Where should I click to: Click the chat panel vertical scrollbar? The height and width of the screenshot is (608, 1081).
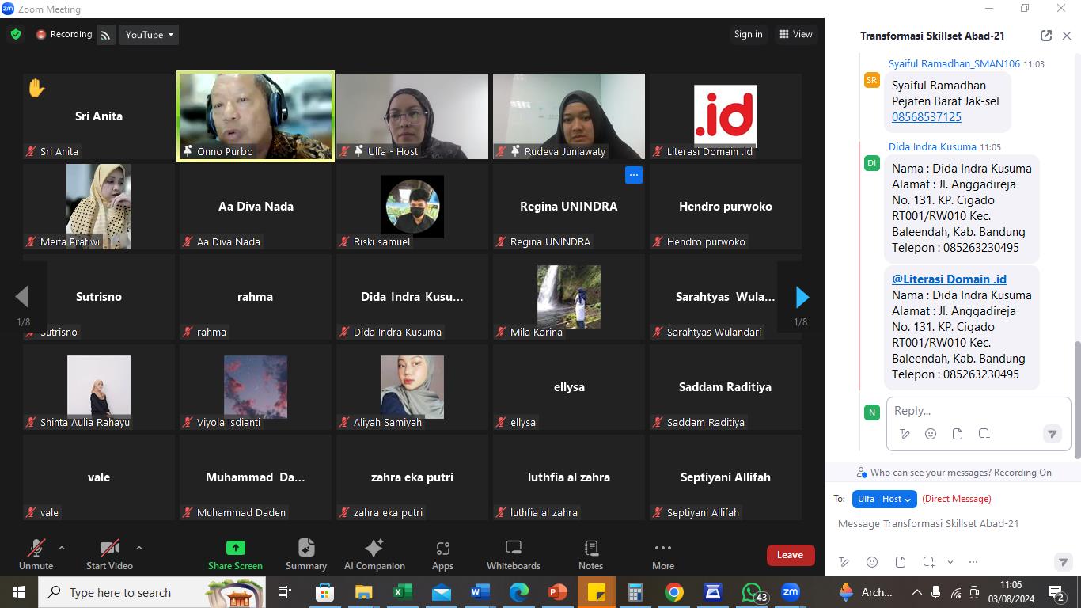pos(1076,396)
